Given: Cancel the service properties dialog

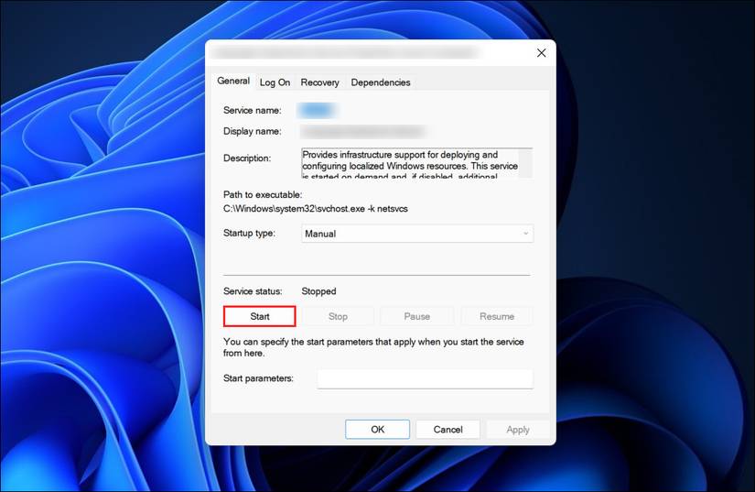Looking at the screenshot, I should pos(448,430).
